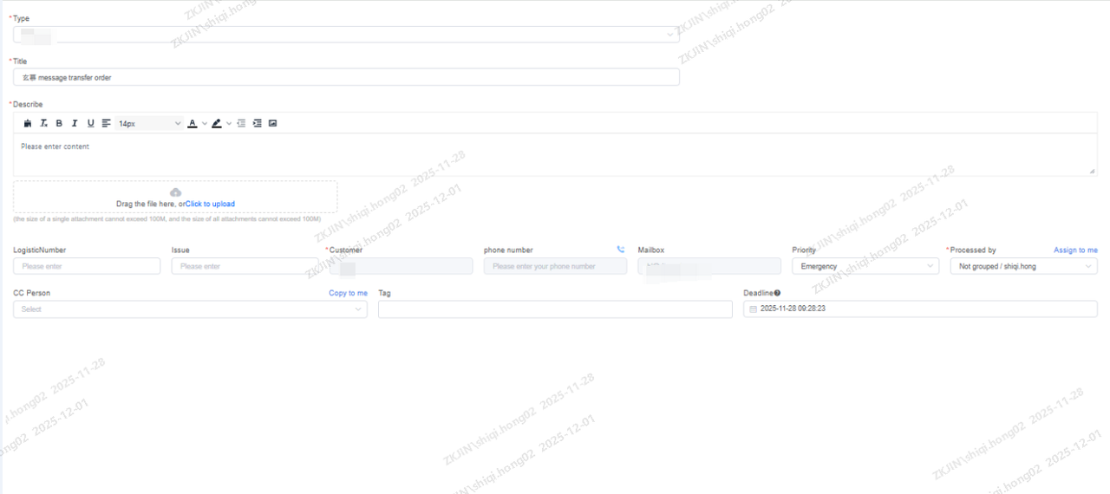Clear text formatting in the editor
The width and height of the screenshot is (1110, 494).
pos(43,124)
